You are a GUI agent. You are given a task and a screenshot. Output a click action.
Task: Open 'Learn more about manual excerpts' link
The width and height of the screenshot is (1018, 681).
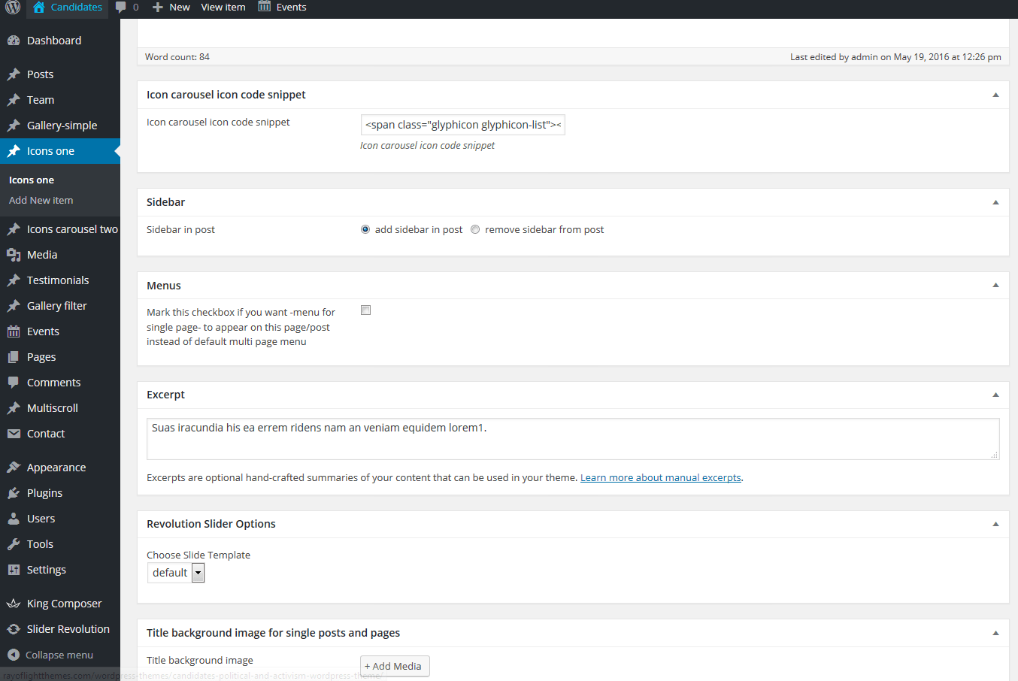[660, 477]
